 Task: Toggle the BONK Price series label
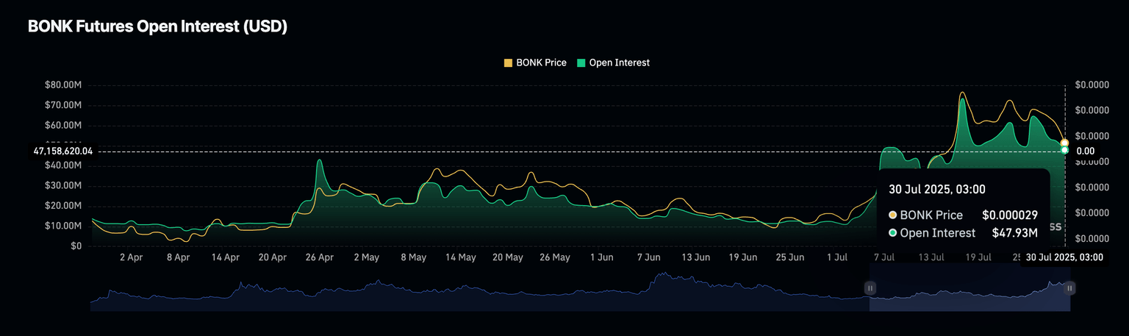pyautogui.click(x=541, y=63)
